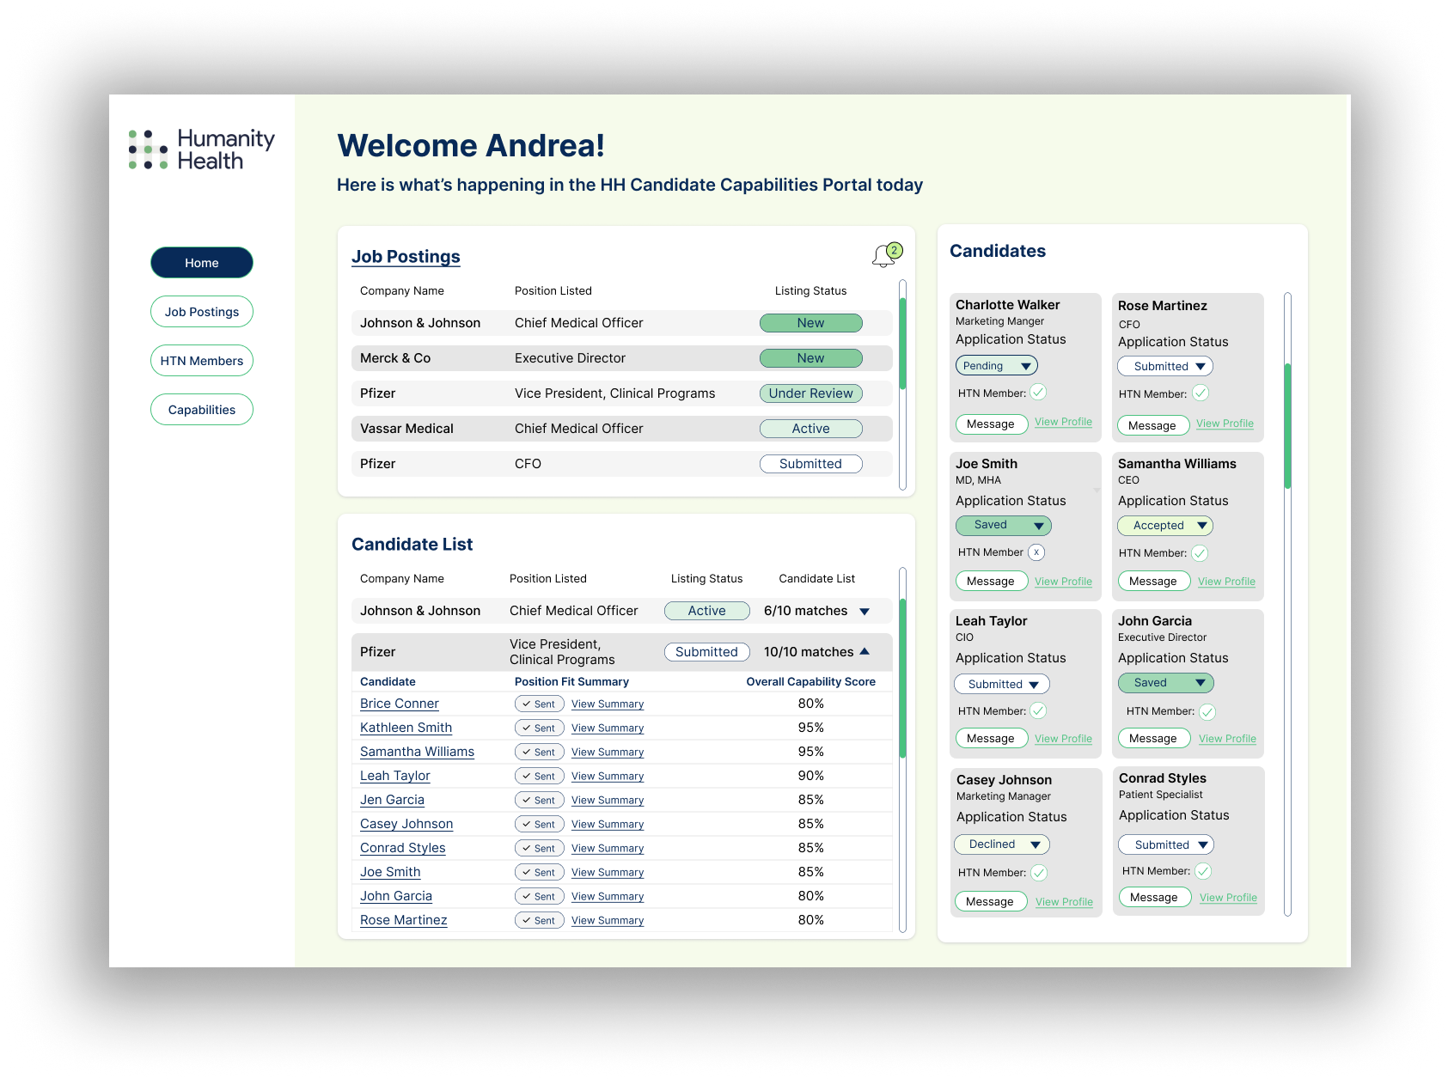
Task: View Summary for Leah Taylor row
Action: pyautogui.click(x=608, y=776)
